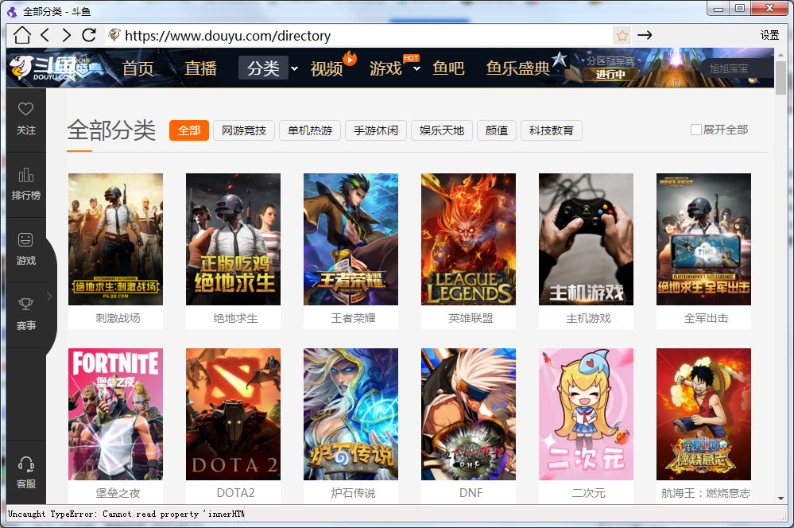
Task: Open the 鱼乐盛典 event link
Action: coord(517,68)
